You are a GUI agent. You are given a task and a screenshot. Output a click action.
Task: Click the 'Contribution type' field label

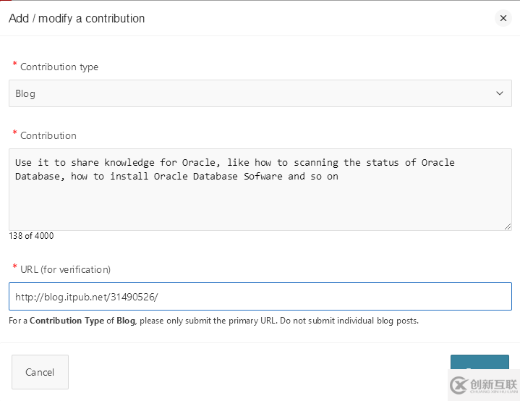click(x=59, y=67)
